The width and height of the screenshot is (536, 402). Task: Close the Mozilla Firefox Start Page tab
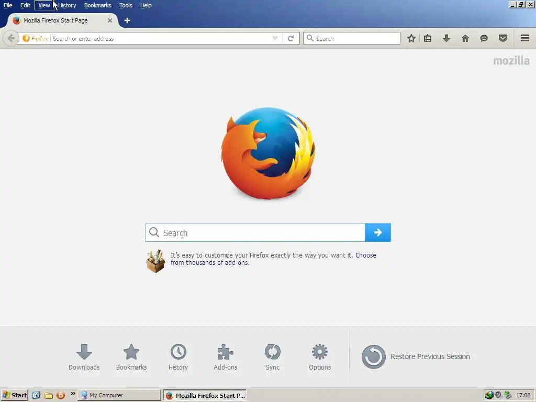point(110,20)
